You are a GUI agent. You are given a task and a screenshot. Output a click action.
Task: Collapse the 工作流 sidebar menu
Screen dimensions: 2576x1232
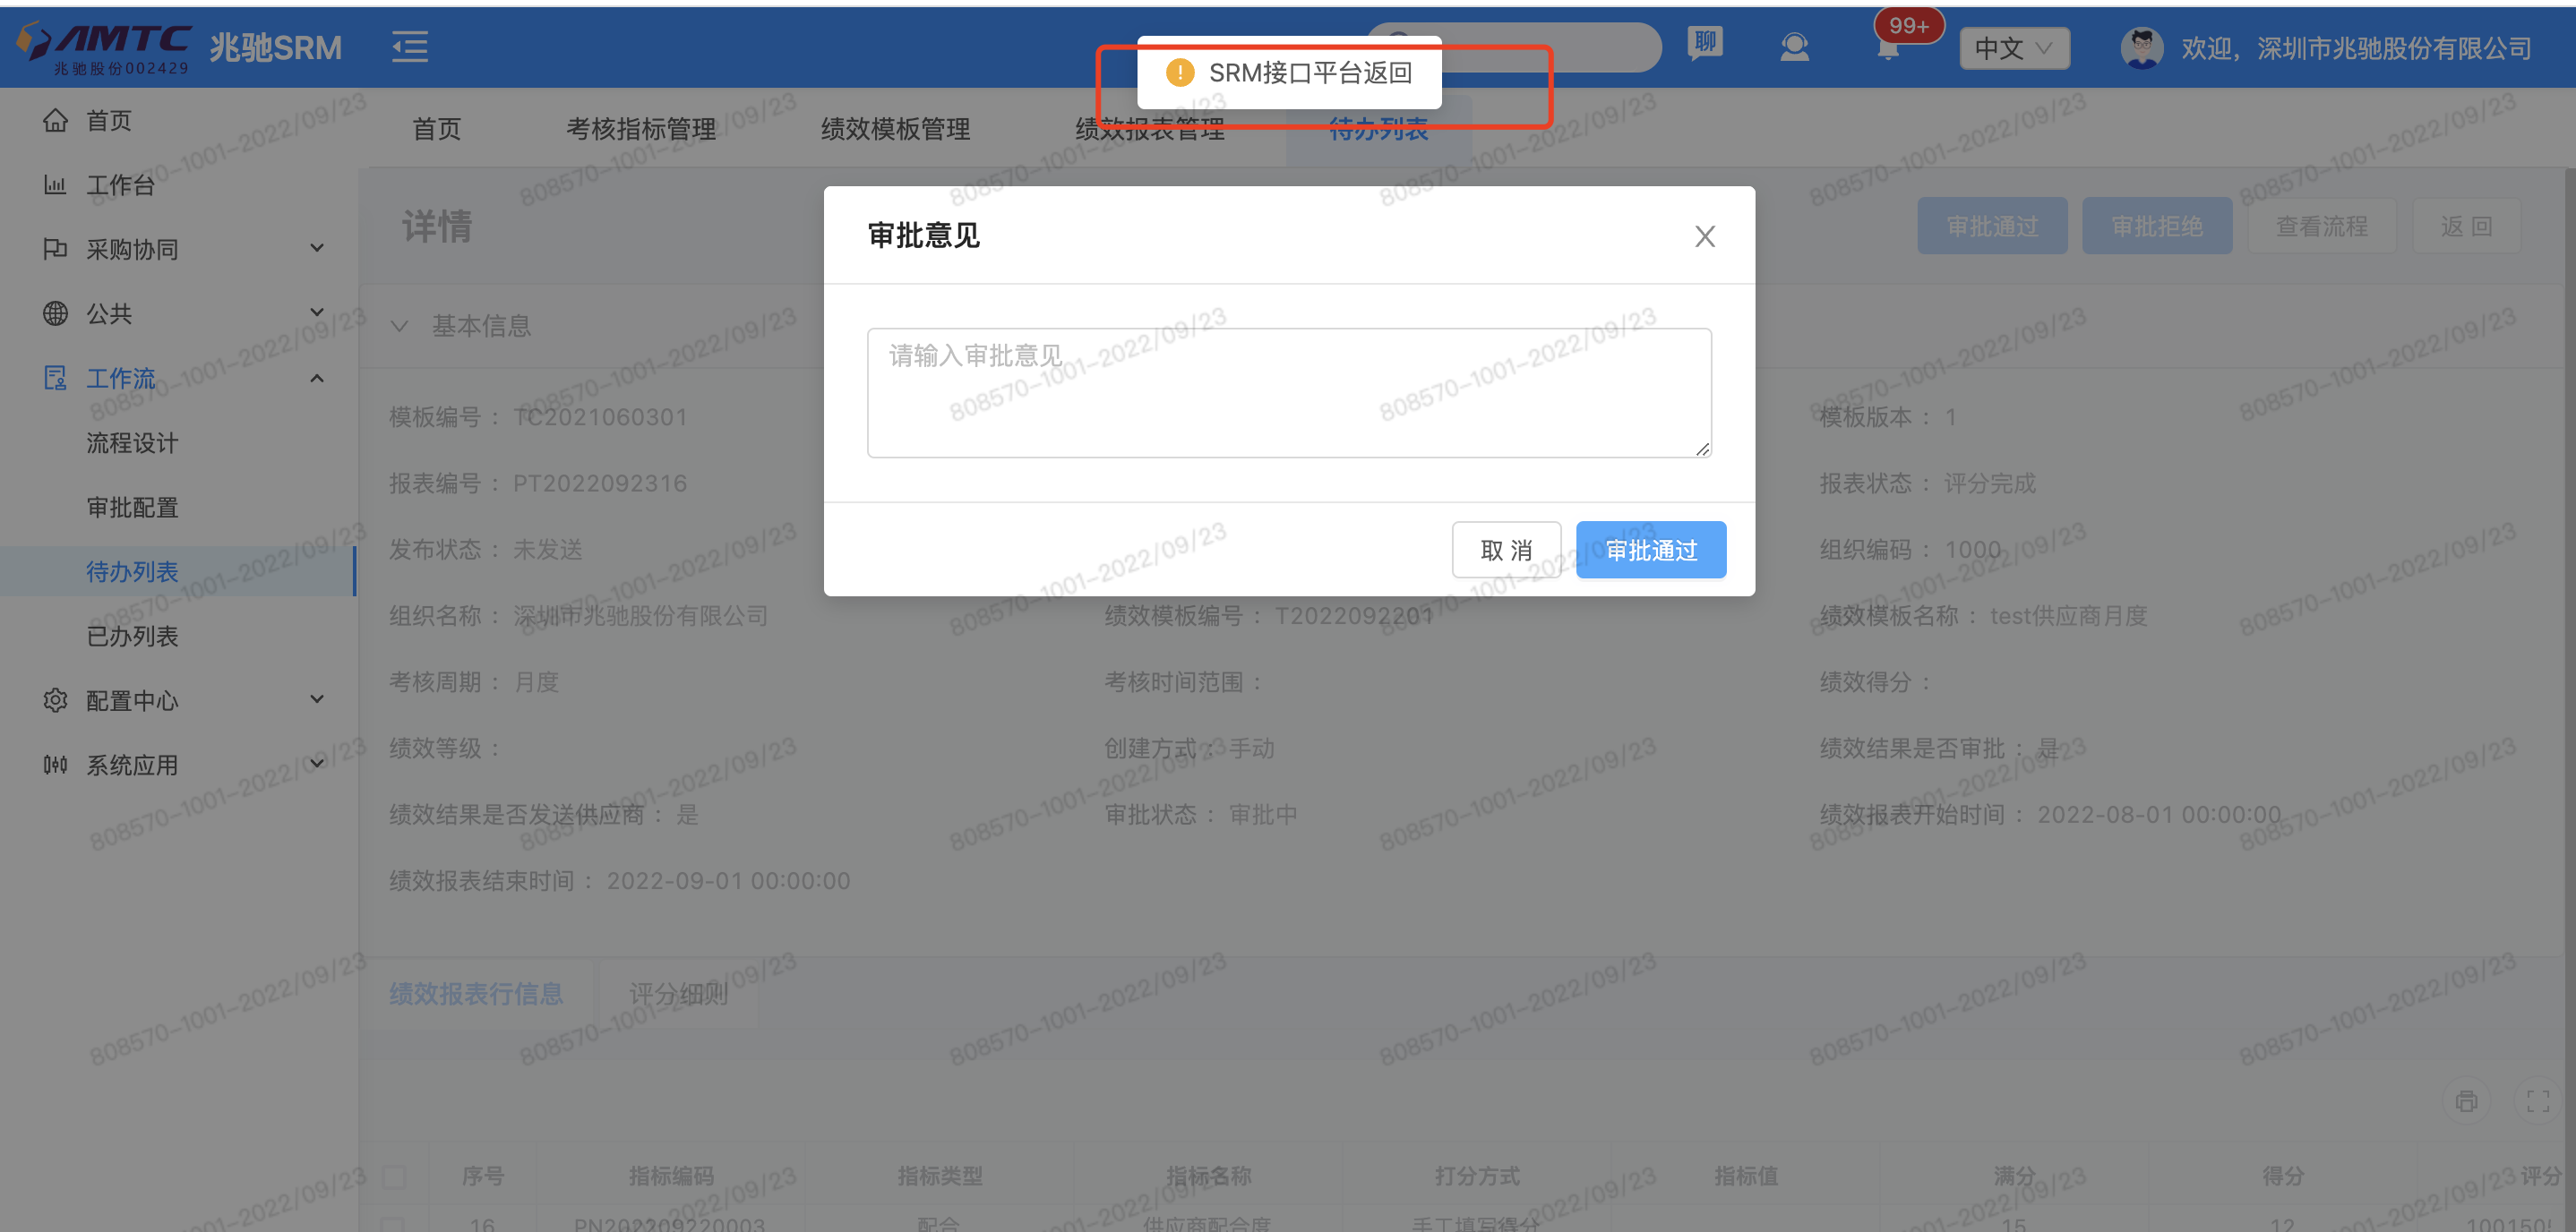pyautogui.click(x=317, y=378)
